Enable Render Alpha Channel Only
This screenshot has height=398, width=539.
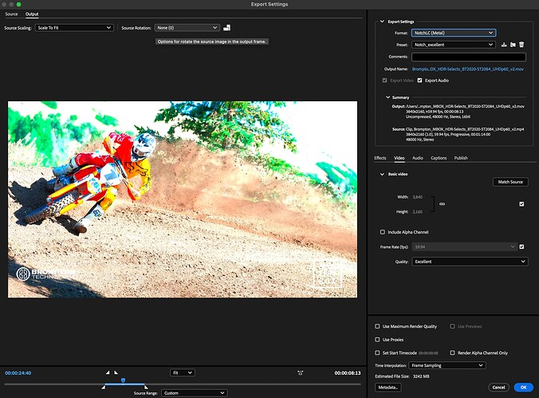tap(452, 353)
